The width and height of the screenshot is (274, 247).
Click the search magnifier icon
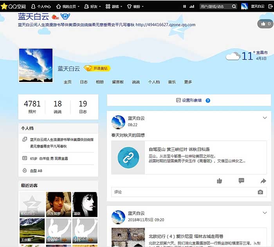[x=234, y=6]
